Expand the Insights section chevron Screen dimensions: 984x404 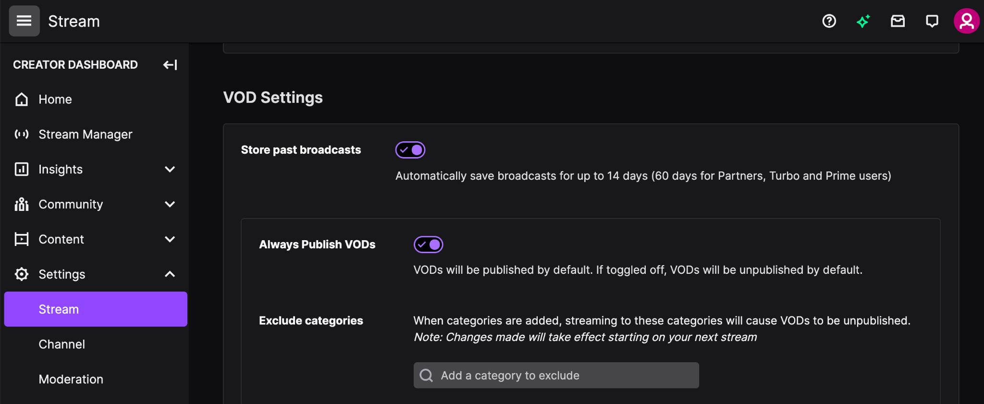tap(170, 169)
